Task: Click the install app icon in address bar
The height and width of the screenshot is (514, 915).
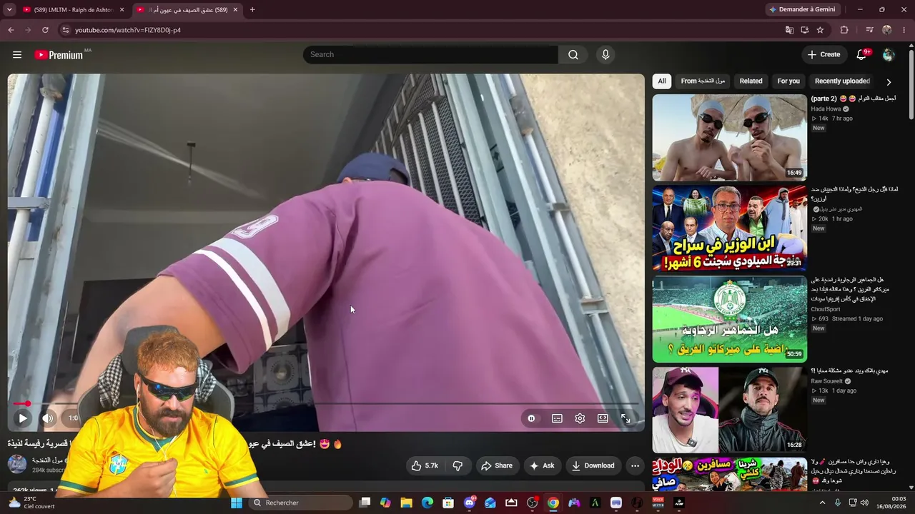Action: click(x=805, y=30)
